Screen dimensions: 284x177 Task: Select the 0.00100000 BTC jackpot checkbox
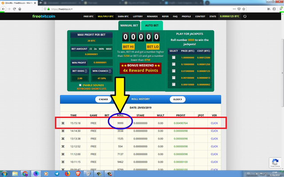point(174,78)
